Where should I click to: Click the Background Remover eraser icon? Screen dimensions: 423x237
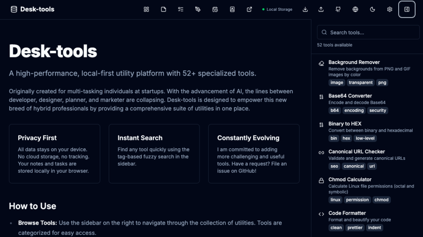click(321, 64)
